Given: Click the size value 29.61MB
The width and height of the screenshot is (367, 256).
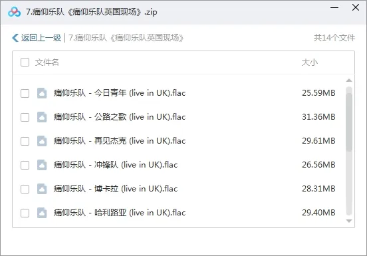Looking at the screenshot, I should point(318,141).
